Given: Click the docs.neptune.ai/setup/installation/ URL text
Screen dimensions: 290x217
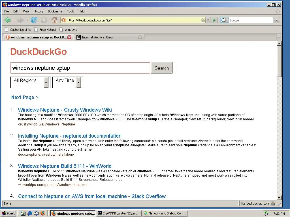Looking at the screenshot, I should pos(46,155).
